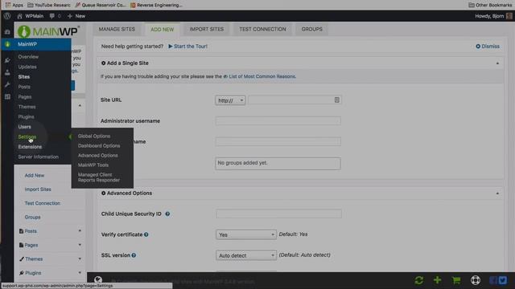Screen dimensions: 515x289
Task: Expand the Posts section in left panel
Action: tap(80, 231)
